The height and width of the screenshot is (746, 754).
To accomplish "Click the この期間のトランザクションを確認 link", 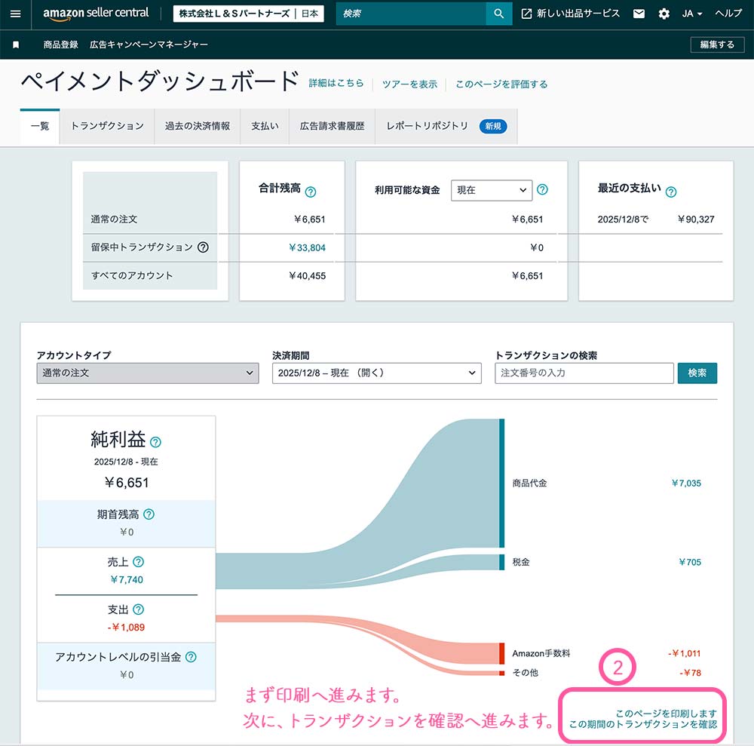I will point(643,724).
